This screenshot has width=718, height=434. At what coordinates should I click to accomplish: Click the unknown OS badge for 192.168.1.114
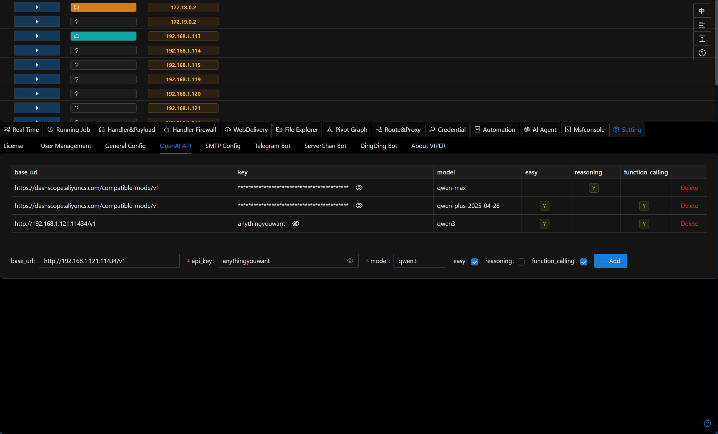click(x=103, y=51)
